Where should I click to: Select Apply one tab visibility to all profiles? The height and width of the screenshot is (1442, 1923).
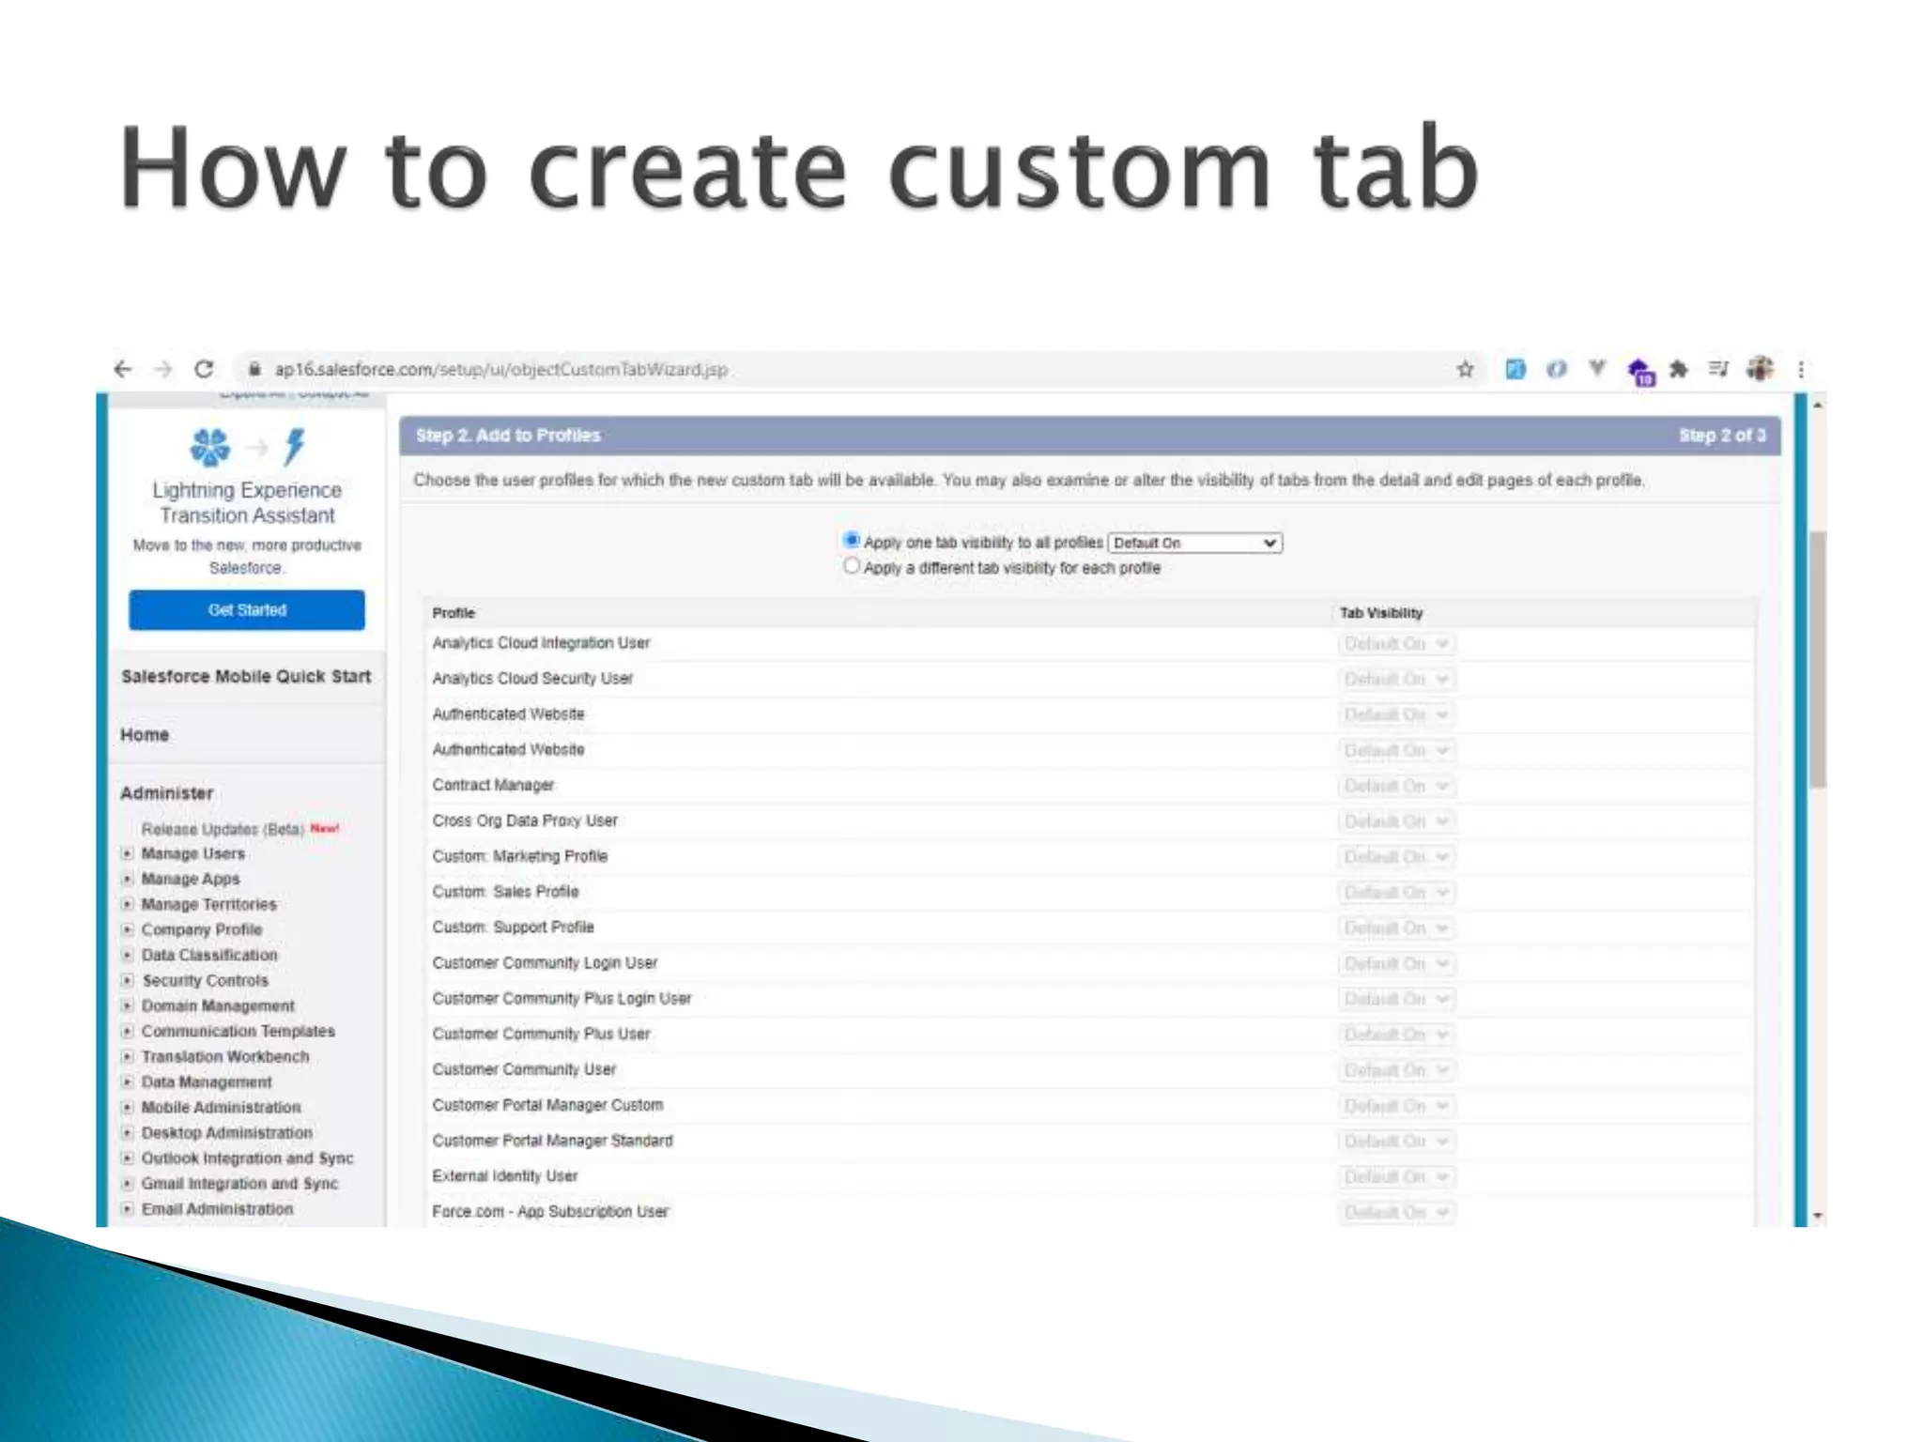pyautogui.click(x=852, y=540)
